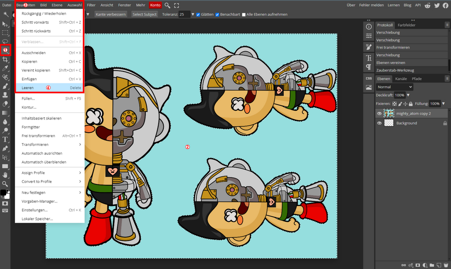The image size is (451, 269).
Task: Select the Rectangle Select tool
Action: click(5, 33)
